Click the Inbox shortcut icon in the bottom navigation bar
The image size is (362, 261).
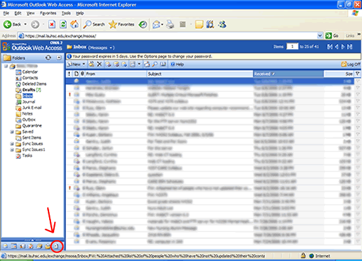click(x=5, y=246)
